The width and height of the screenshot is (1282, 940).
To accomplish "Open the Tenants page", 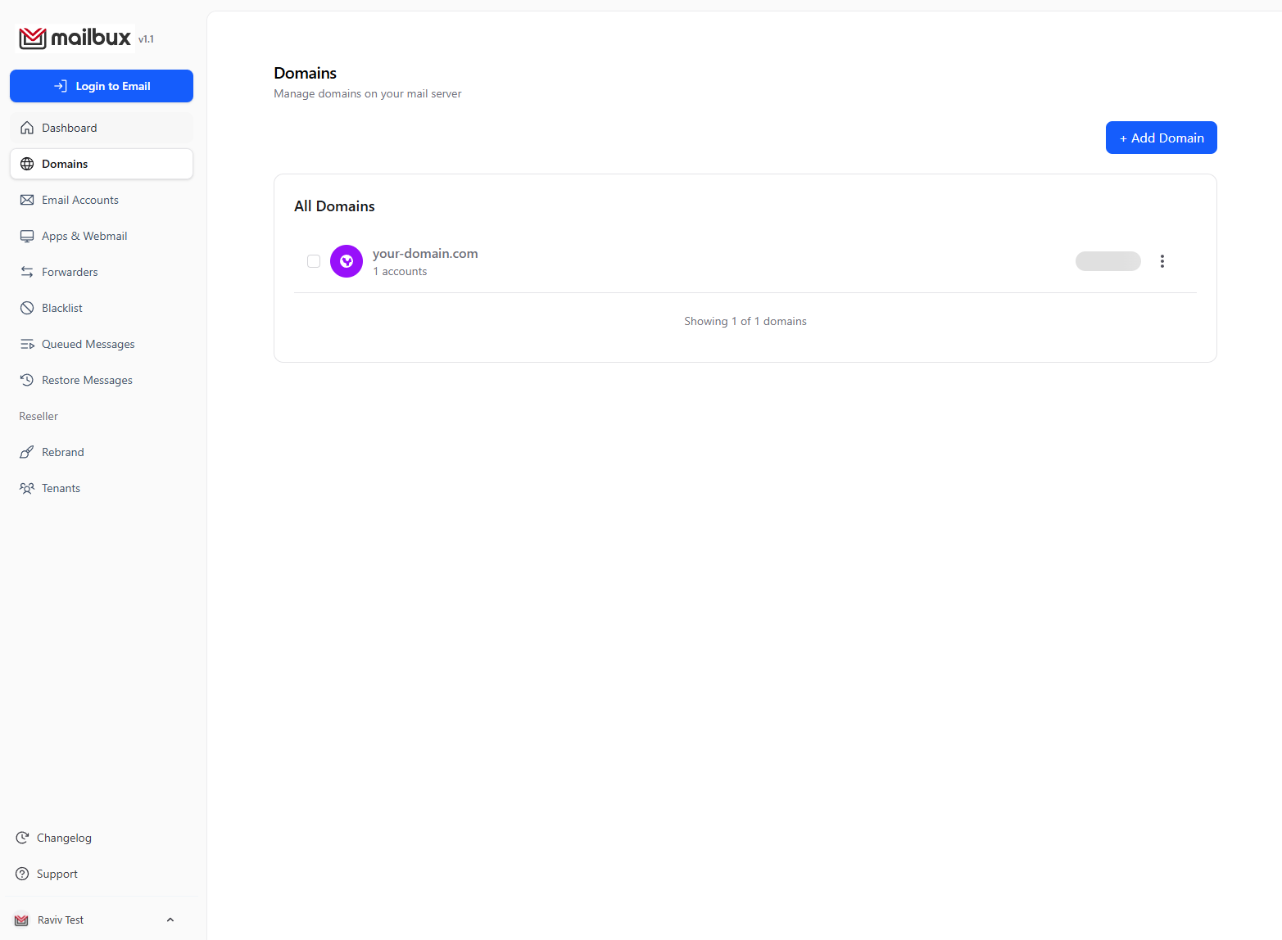I will (61, 487).
